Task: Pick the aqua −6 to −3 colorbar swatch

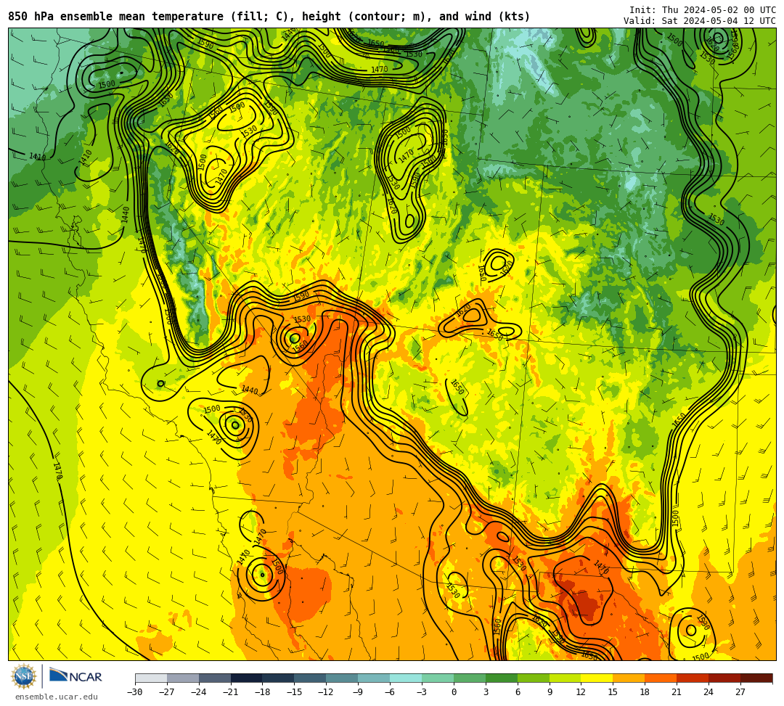Action: (x=406, y=678)
